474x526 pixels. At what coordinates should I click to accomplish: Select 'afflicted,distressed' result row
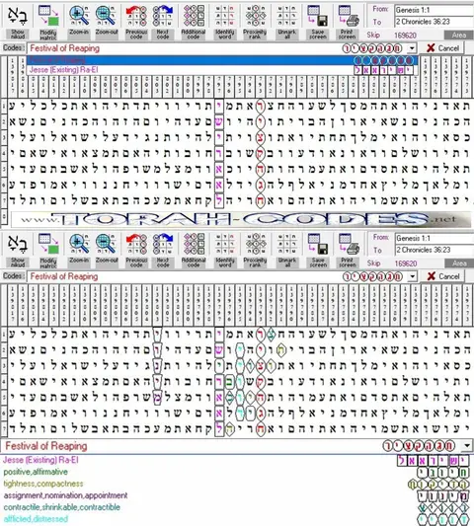(x=237, y=519)
